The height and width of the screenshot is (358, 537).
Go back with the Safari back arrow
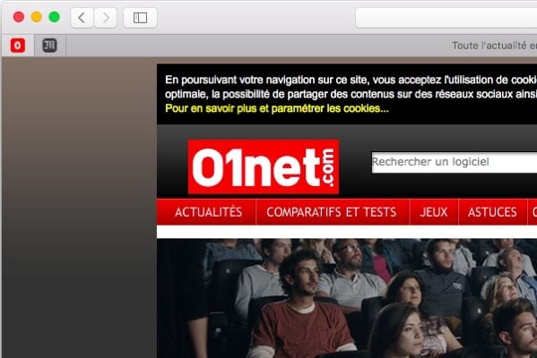[82, 17]
